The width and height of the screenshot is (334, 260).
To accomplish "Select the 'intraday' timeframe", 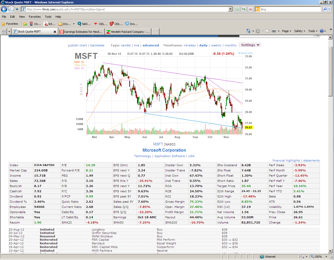I will [190, 45].
